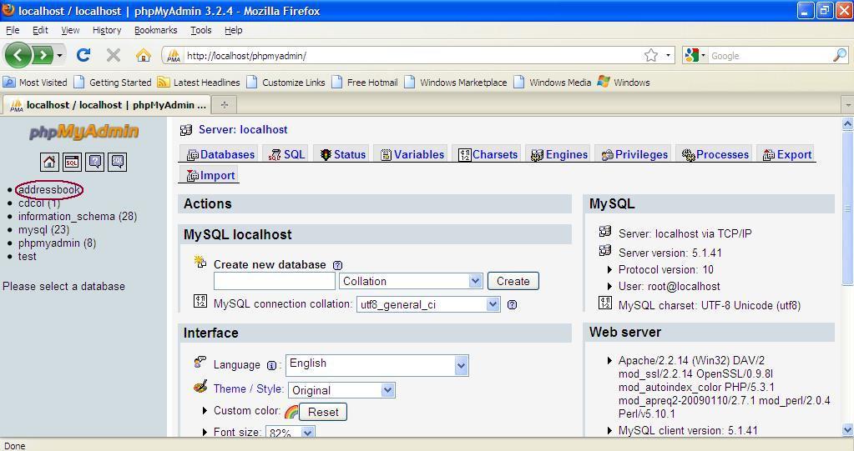Open a new tab with the plus button
The image size is (854, 451).
point(224,104)
